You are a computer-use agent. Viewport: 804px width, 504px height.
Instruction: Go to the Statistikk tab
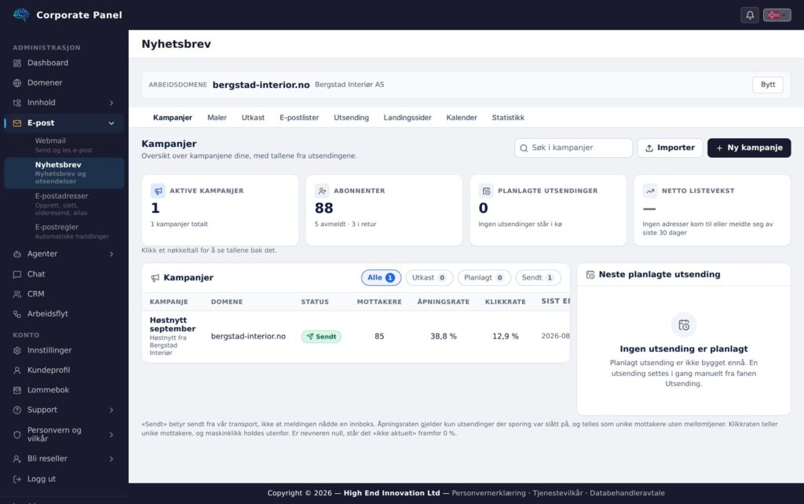tap(508, 118)
